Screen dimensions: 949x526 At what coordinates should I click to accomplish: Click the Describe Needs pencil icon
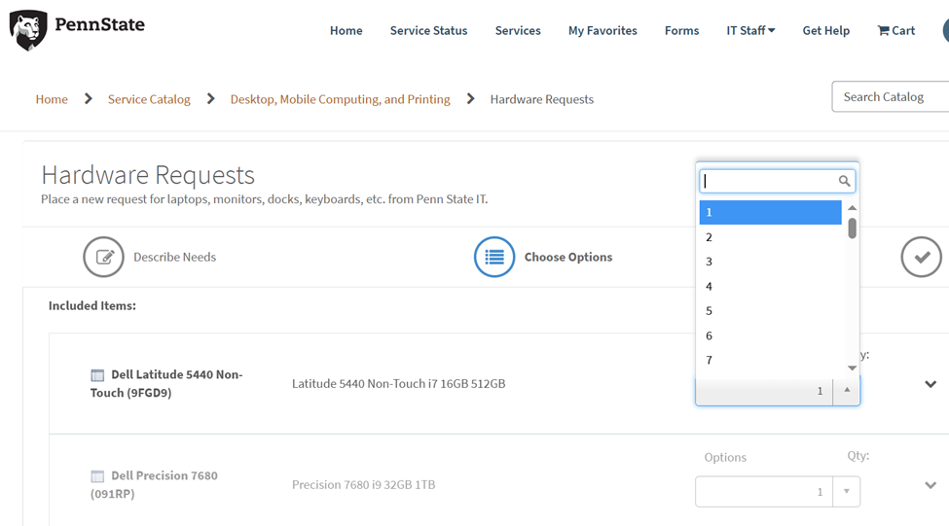coord(103,257)
